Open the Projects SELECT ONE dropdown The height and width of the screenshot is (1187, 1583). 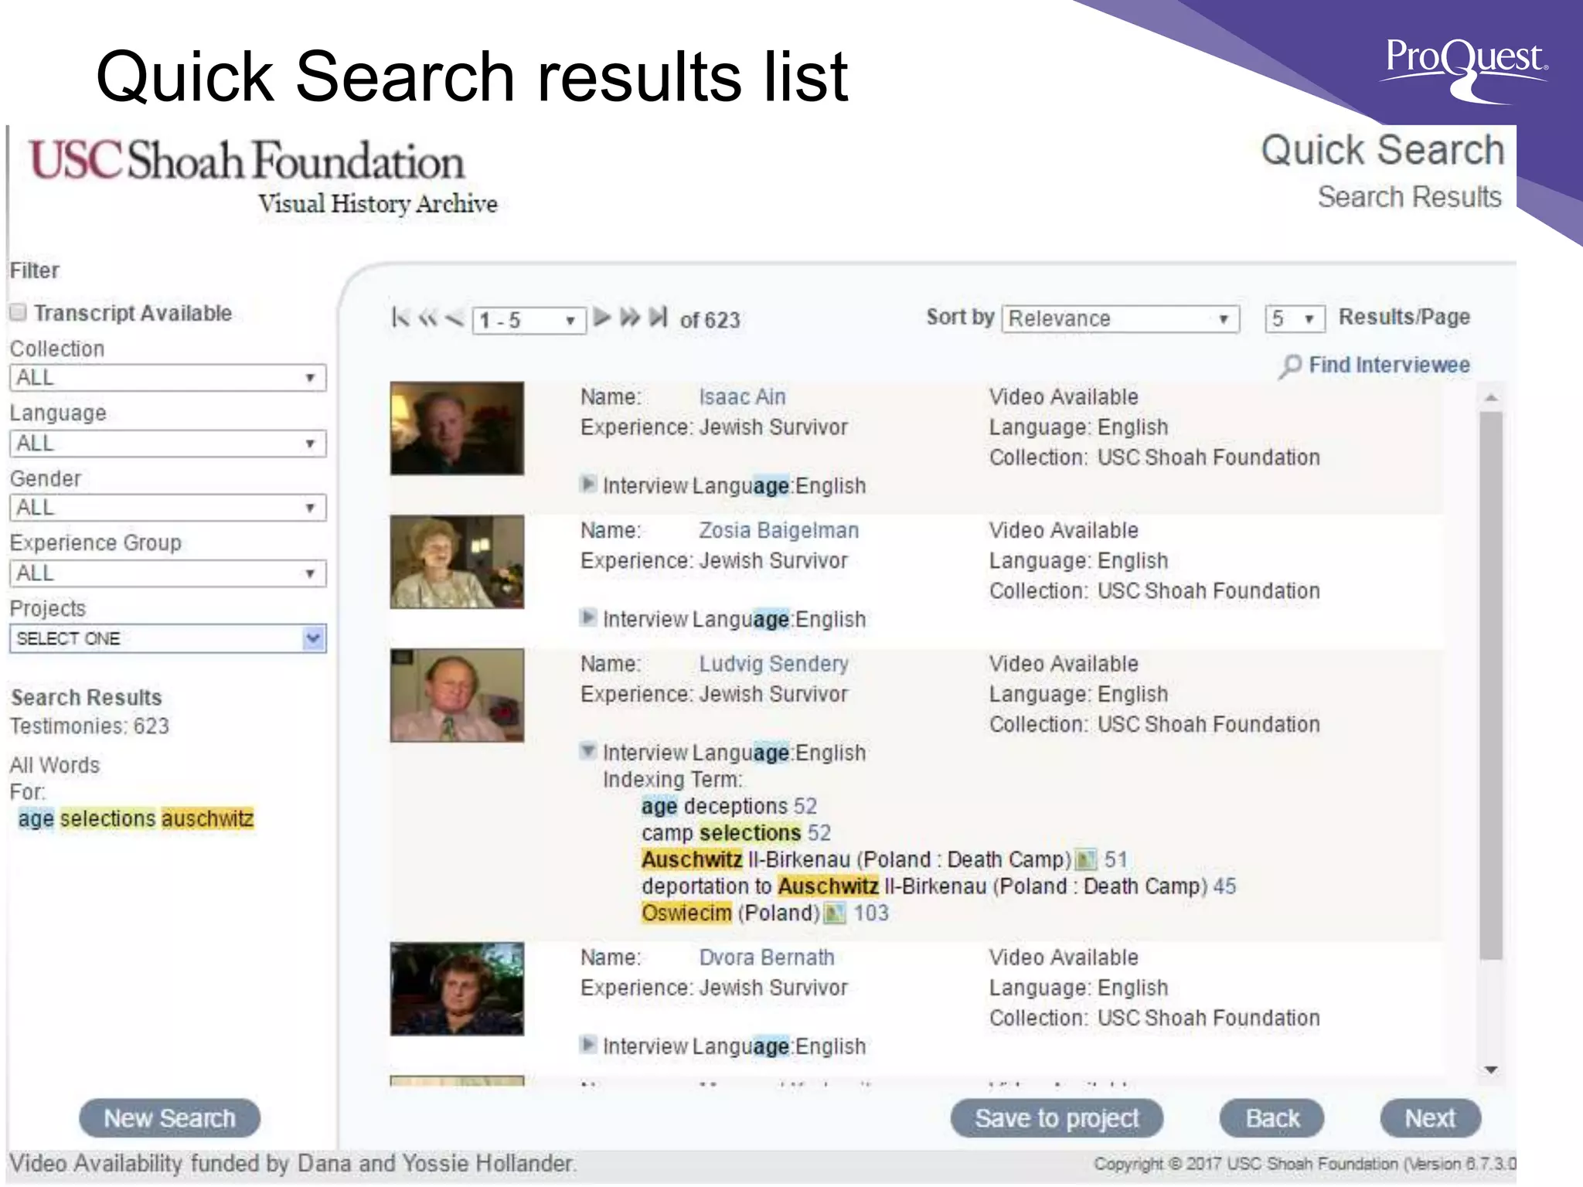pos(168,638)
